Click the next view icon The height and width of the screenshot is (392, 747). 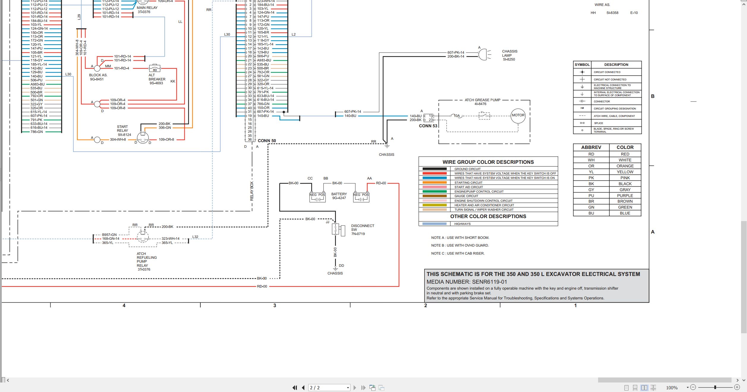(x=381, y=388)
